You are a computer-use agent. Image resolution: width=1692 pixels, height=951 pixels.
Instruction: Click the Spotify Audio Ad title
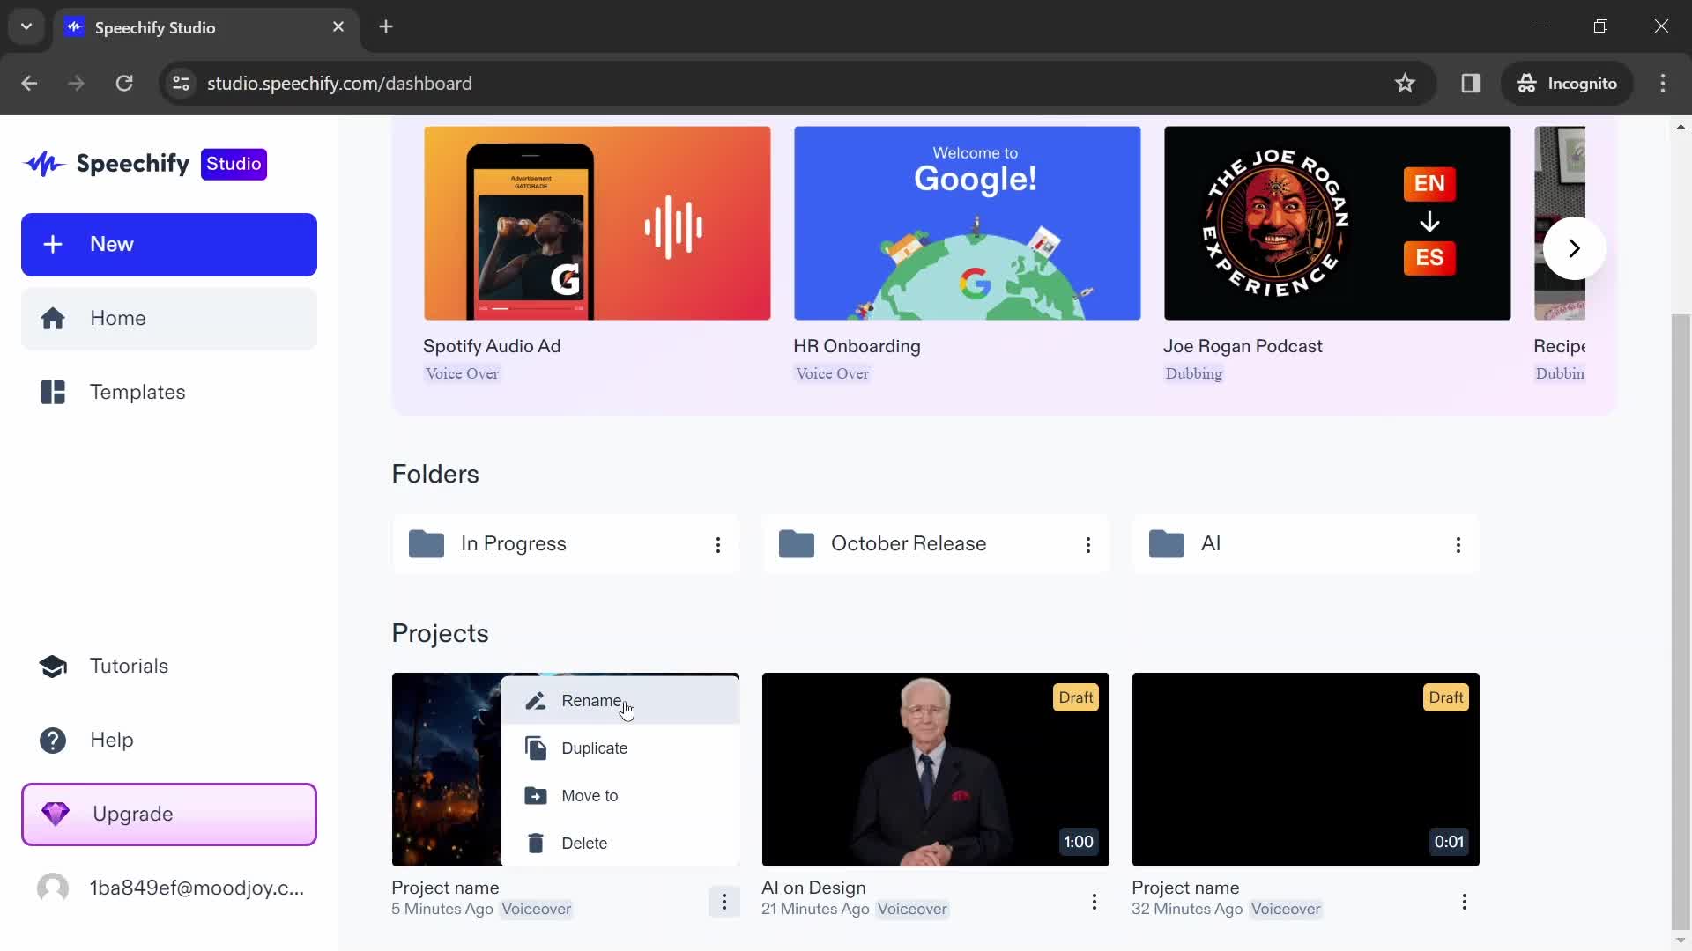click(492, 347)
